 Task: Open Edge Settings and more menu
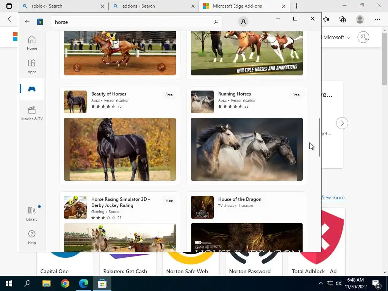point(377,19)
